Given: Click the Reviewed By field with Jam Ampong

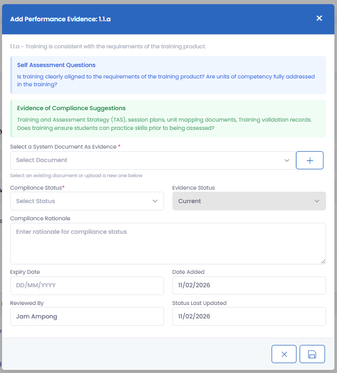Looking at the screenshot, I should click(x=87, y=316).
